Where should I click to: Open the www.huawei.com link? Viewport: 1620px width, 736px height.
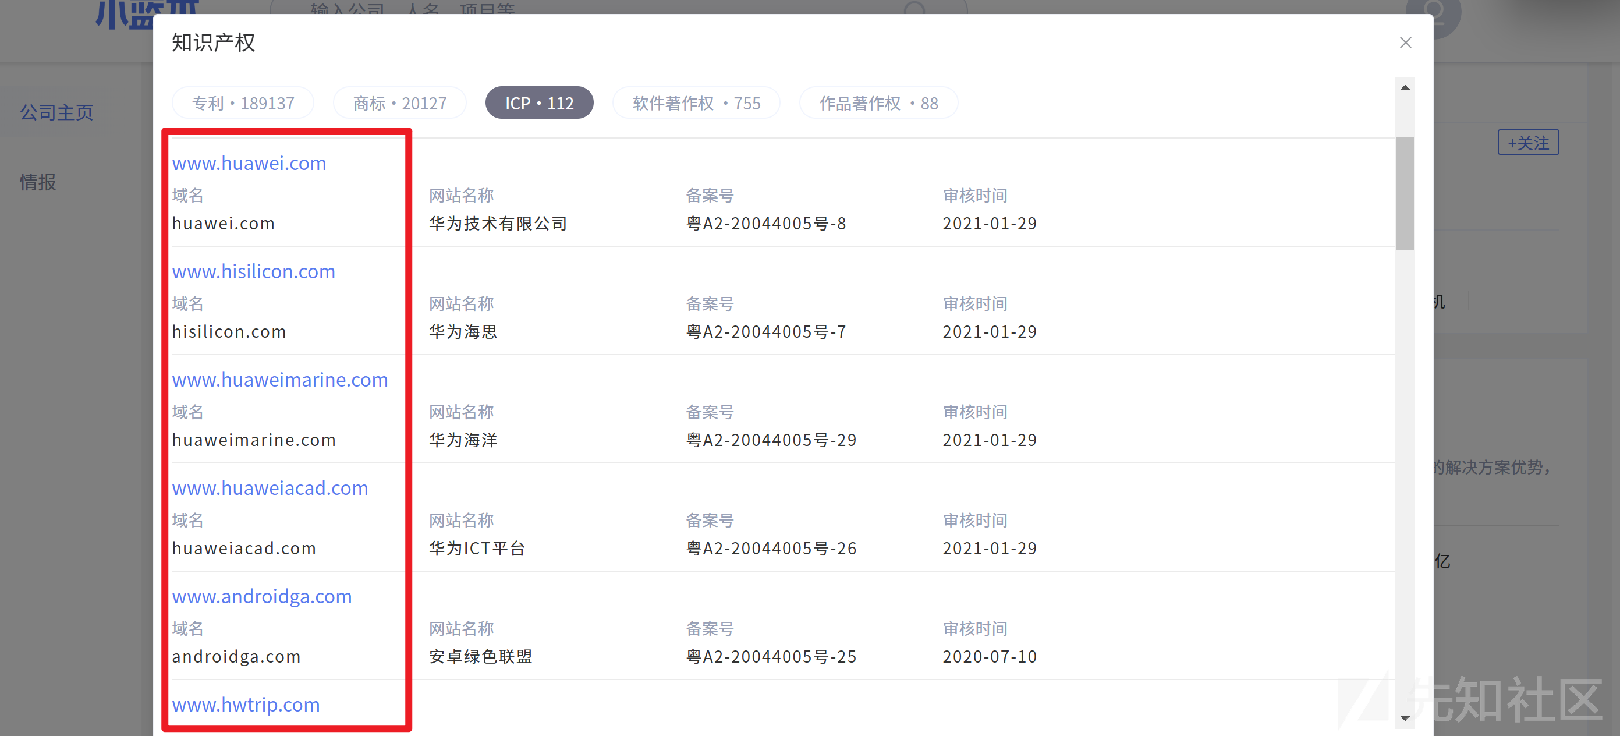pos(249,163)
